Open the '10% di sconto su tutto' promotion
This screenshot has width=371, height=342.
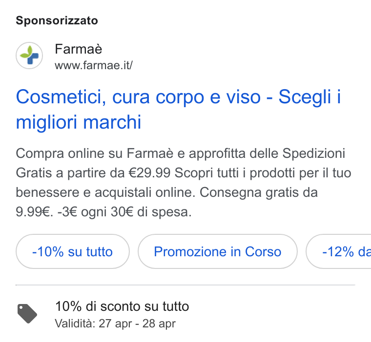pyautogui.click(x=122, y=306)
